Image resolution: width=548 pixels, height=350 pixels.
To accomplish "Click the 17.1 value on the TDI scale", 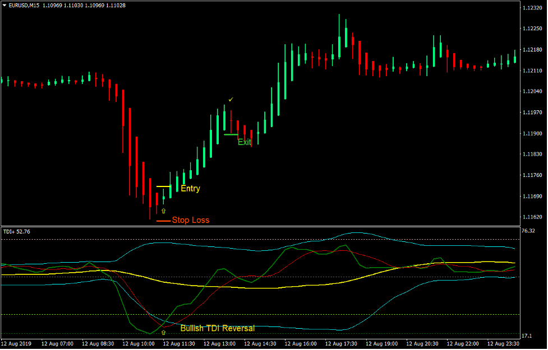I will 527,335.
